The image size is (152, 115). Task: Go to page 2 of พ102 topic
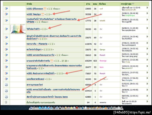click(x=49, y=15)
